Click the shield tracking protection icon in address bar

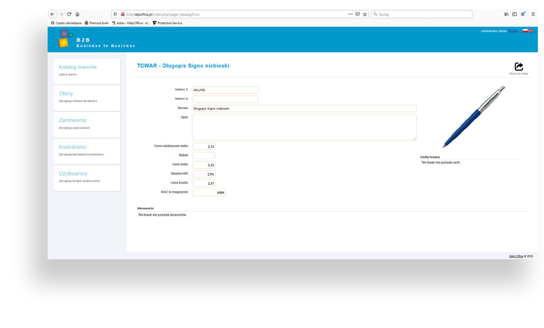click(116, 14)
